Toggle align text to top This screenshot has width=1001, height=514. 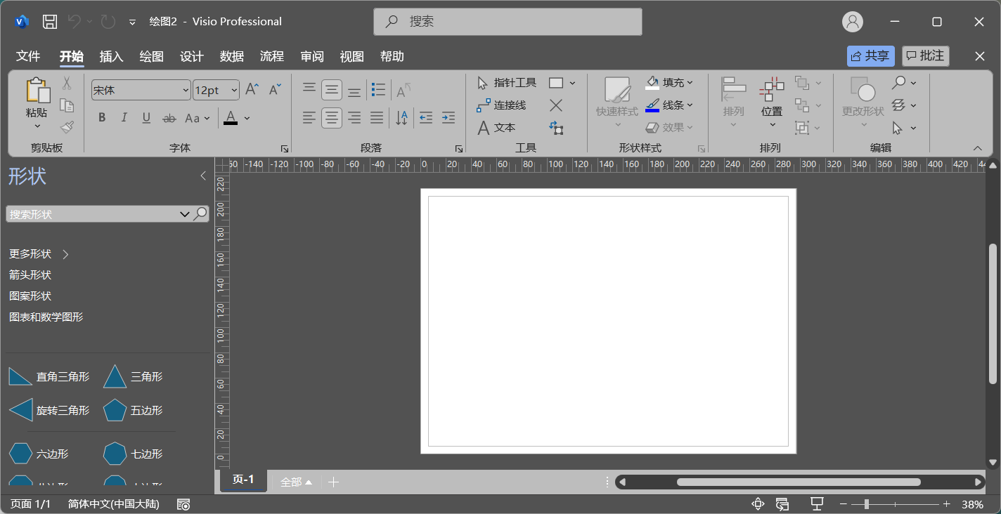point(309,89)
